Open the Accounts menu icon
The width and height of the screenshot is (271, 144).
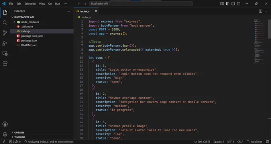(5, 124)
